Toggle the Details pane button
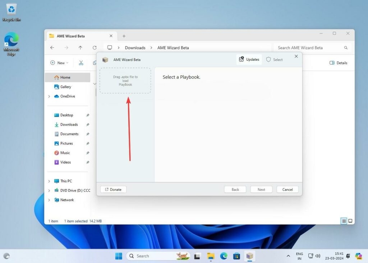Viewport: 368px width, 263px height. click(338, 63)
